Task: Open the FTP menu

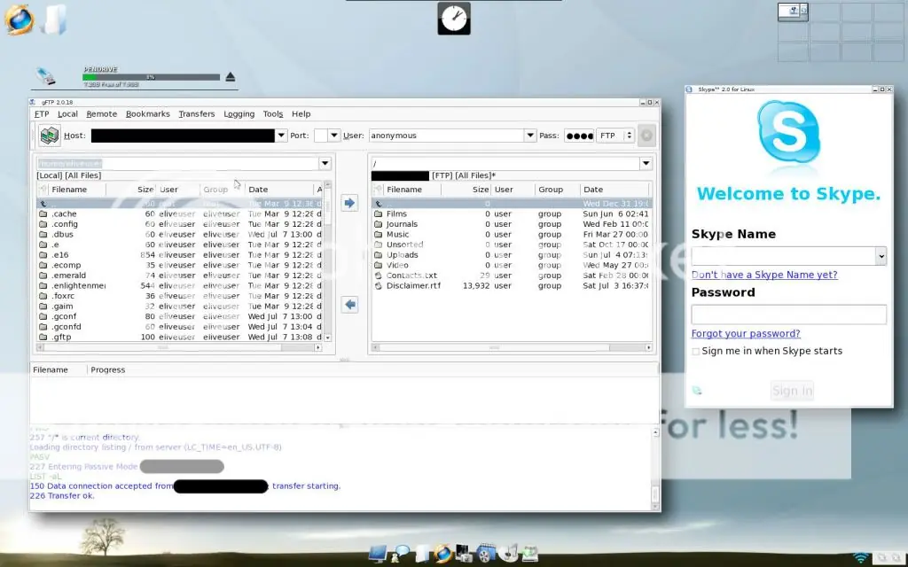Action: [42, 114]
